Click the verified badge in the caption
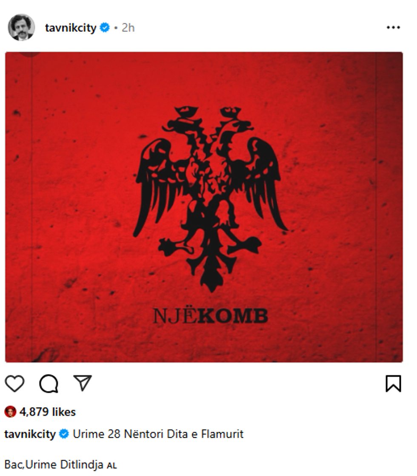This screenshot has width=417, height=476. pyautogui.click(x=64, y=434)
